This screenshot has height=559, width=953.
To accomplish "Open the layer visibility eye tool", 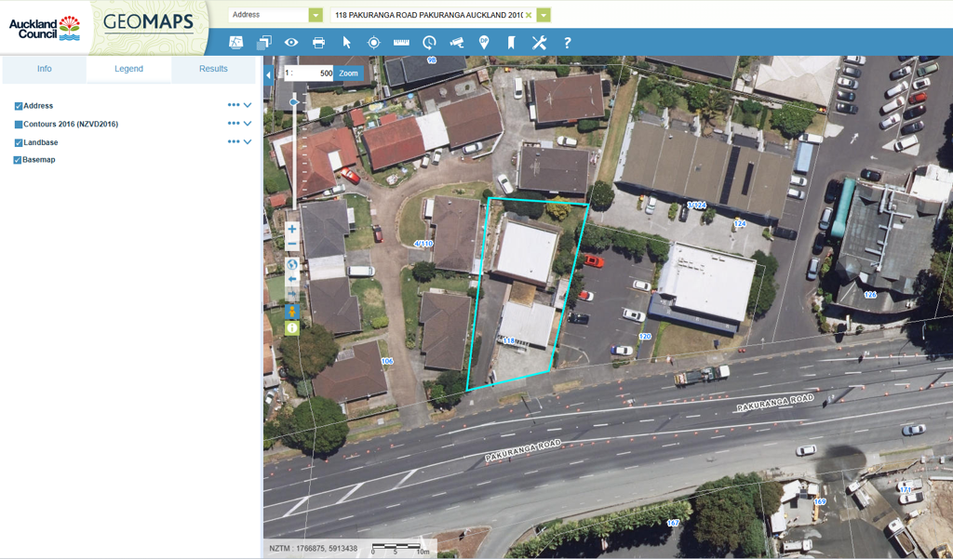I will [x=291, y=43].
